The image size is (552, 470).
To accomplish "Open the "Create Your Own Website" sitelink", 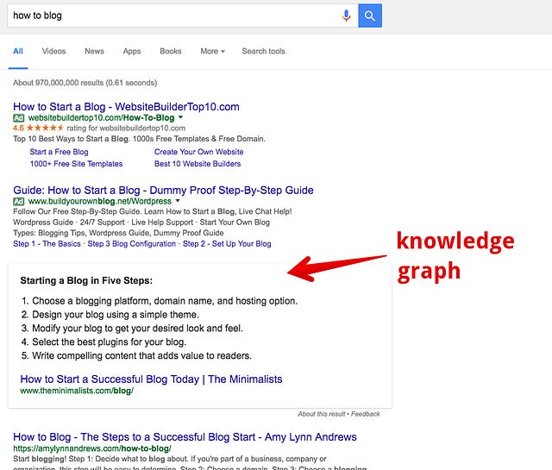I will pos(199,152).
